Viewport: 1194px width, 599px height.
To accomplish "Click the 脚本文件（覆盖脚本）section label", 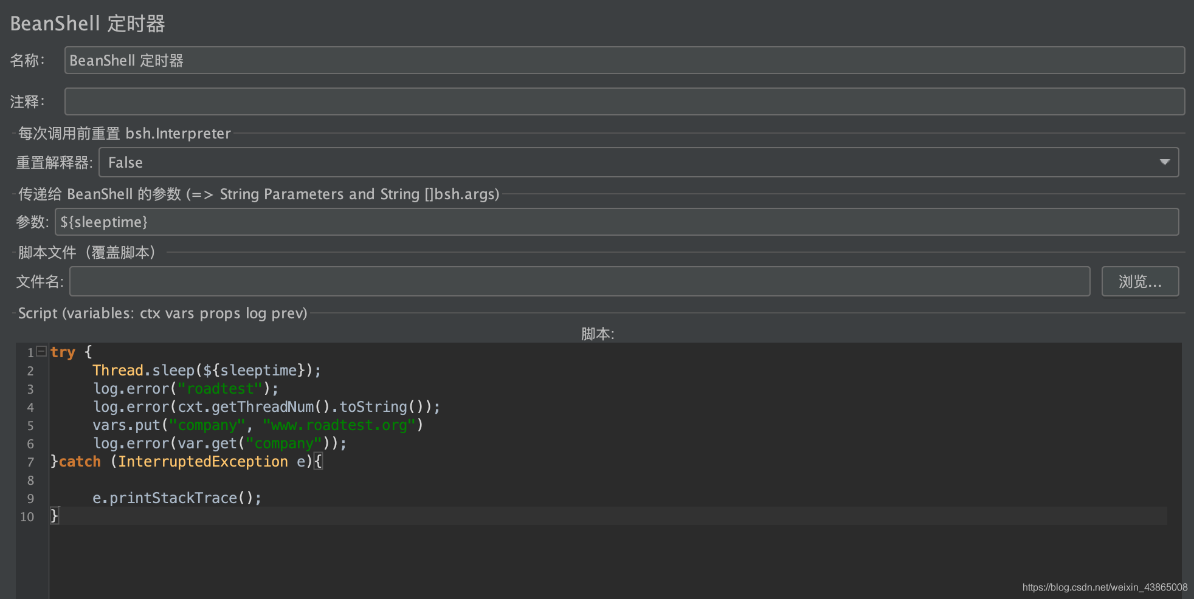I will point(87,252).
